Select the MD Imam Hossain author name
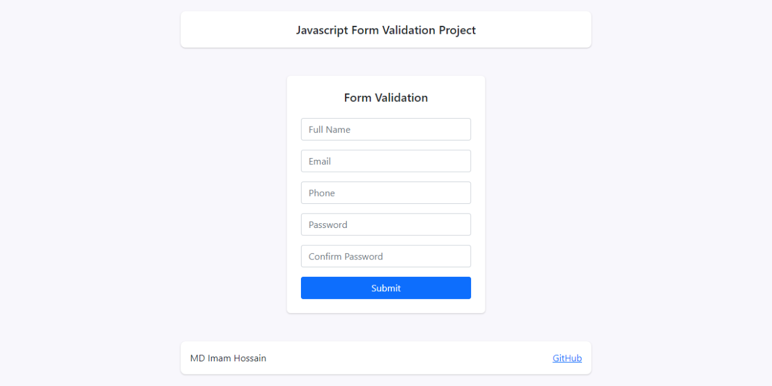This screenshot has width=772, height=386. (x=228, y=358)
